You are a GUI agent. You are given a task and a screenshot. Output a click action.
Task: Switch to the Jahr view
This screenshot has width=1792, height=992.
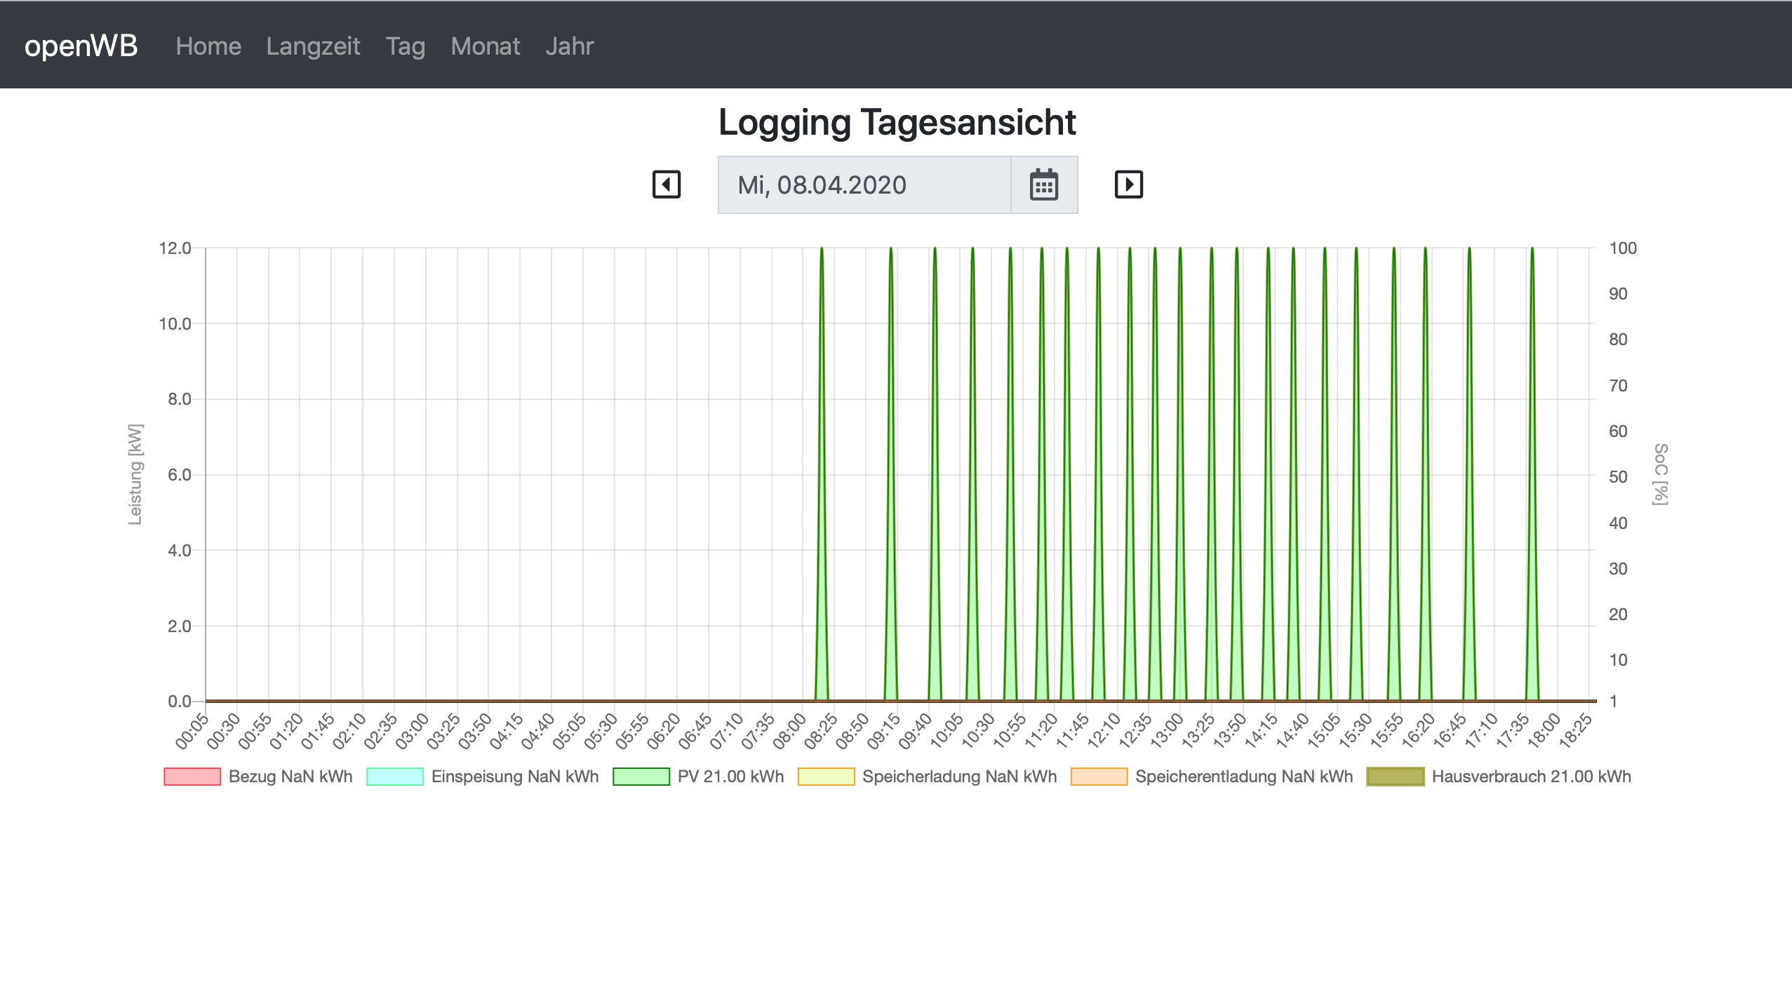tap(569, 46)
